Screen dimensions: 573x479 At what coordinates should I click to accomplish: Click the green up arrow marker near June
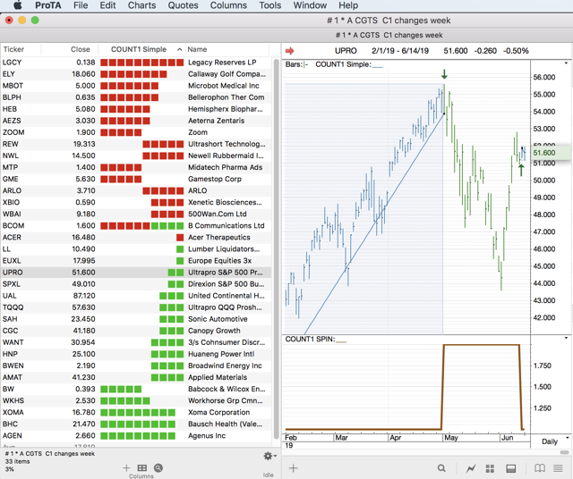click(x=521, y=170)
